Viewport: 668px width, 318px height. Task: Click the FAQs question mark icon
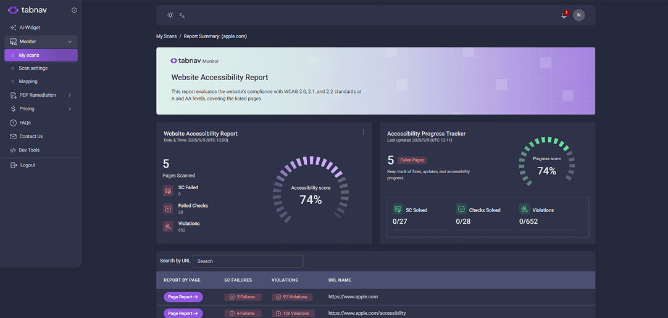(13, 123)
